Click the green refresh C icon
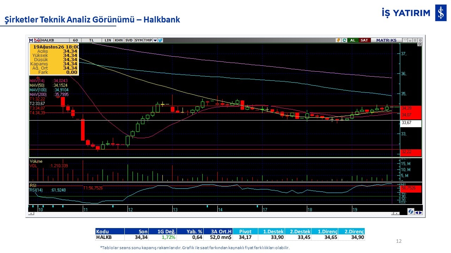This screenshot has width=451, height=253. point(344,40)
